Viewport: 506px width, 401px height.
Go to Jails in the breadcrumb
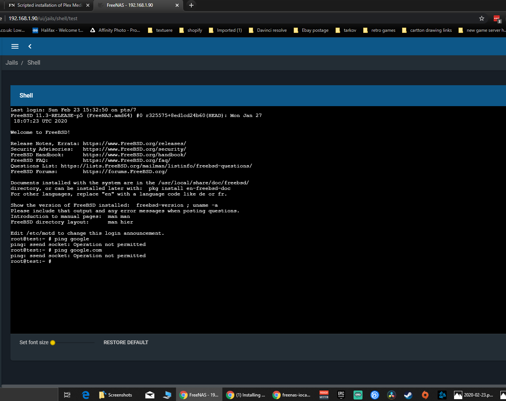point(12,63)
